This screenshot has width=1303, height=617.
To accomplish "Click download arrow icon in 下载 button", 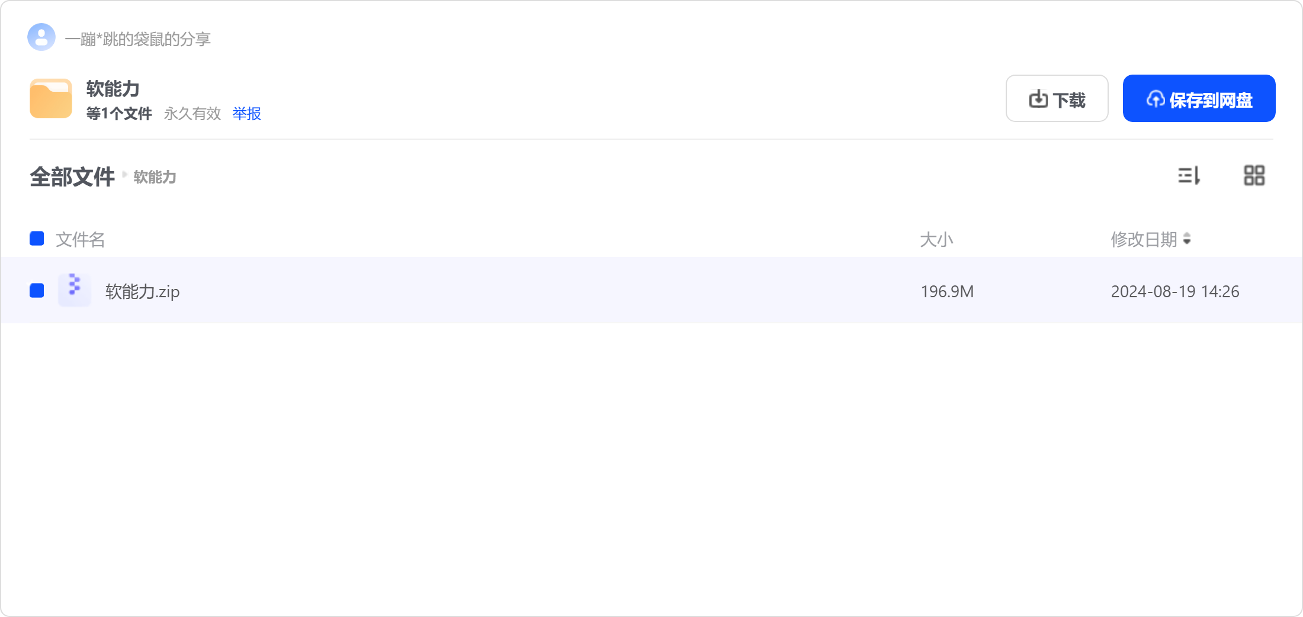I will pos(1038,99).
